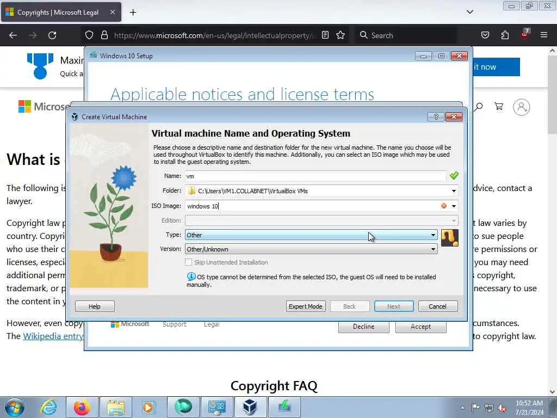Close the Copyrights Microsoft Legal tab
Image resolution: width=557 pixels, height=418 pixels.
coord(112,13)
